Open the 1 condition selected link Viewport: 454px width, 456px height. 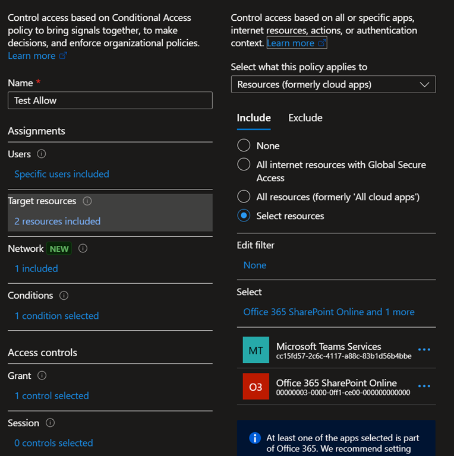(56, 316)
